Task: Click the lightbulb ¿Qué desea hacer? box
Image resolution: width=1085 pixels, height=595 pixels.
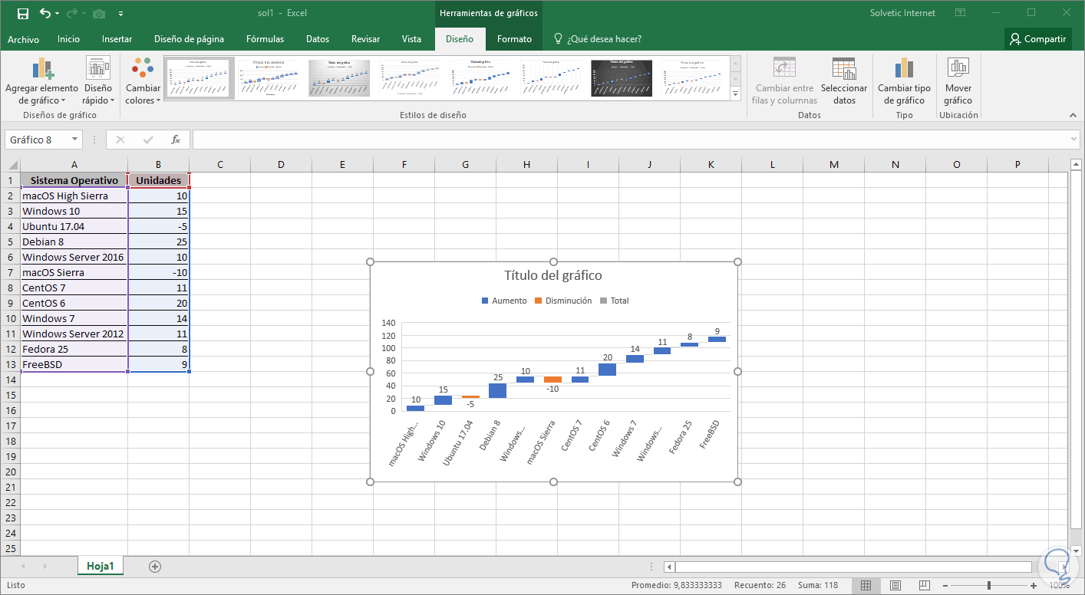Action: 598,39
